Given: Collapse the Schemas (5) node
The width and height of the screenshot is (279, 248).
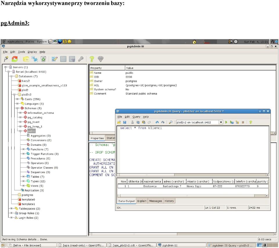Looking at the screenshot, I should pos(17,108).
